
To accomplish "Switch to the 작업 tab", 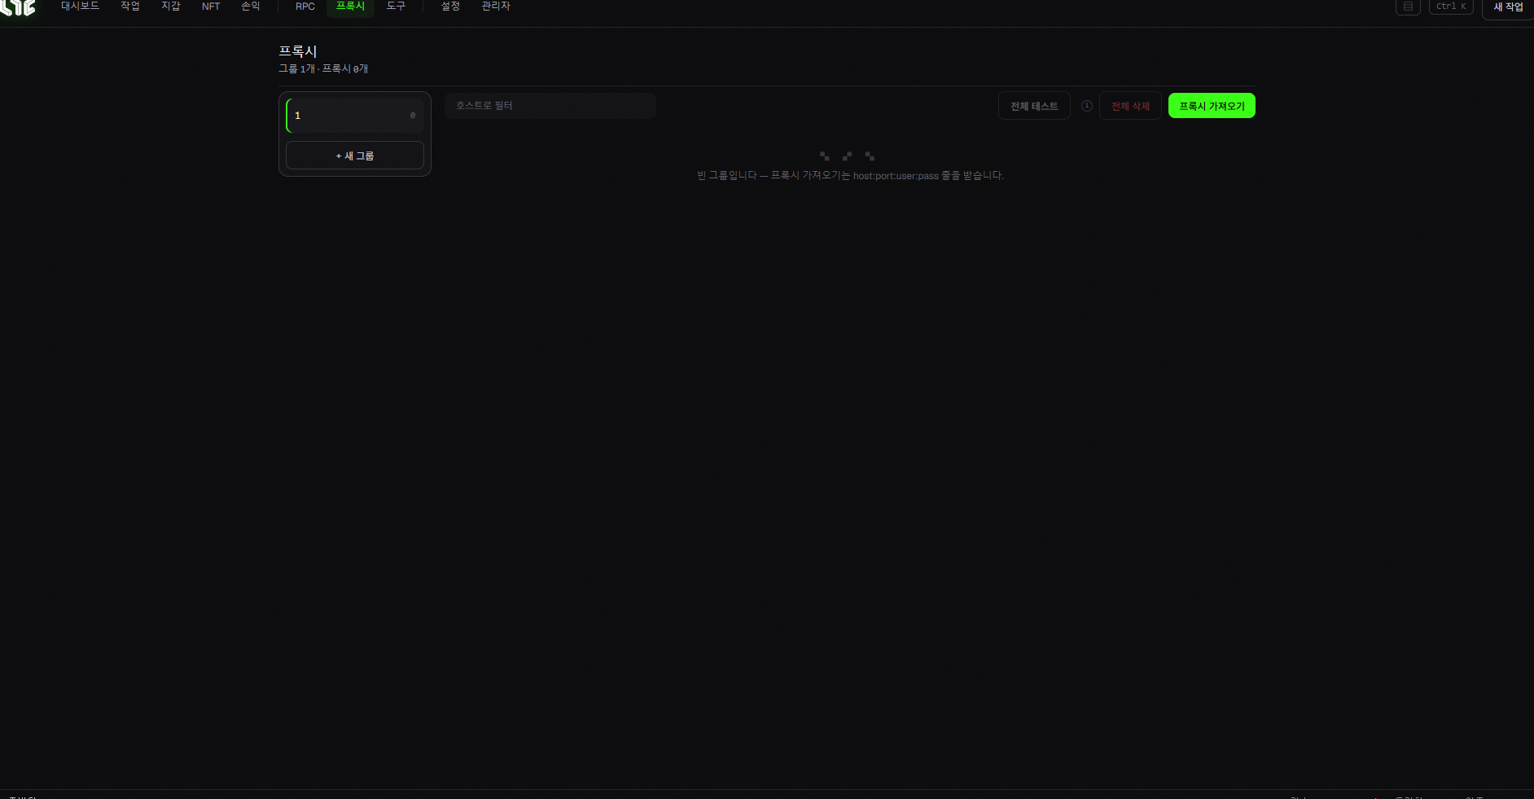I will (x=130, y=7).
